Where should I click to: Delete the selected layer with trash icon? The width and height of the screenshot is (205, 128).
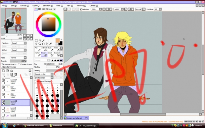click(16, 74)
